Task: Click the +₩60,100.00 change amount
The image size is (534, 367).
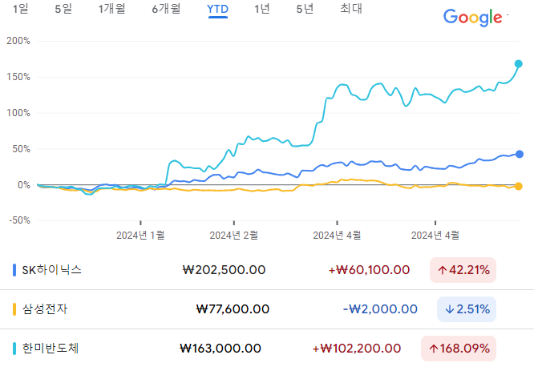Action: point(369,270)
